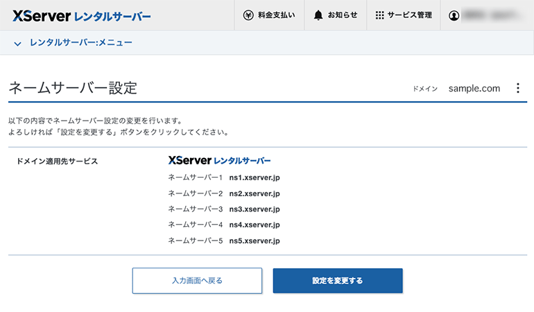Click the よろしければ「設定を変更する」 instruction line
The image size is (534, 312).
pyautogui.click(x=119, y=132)
